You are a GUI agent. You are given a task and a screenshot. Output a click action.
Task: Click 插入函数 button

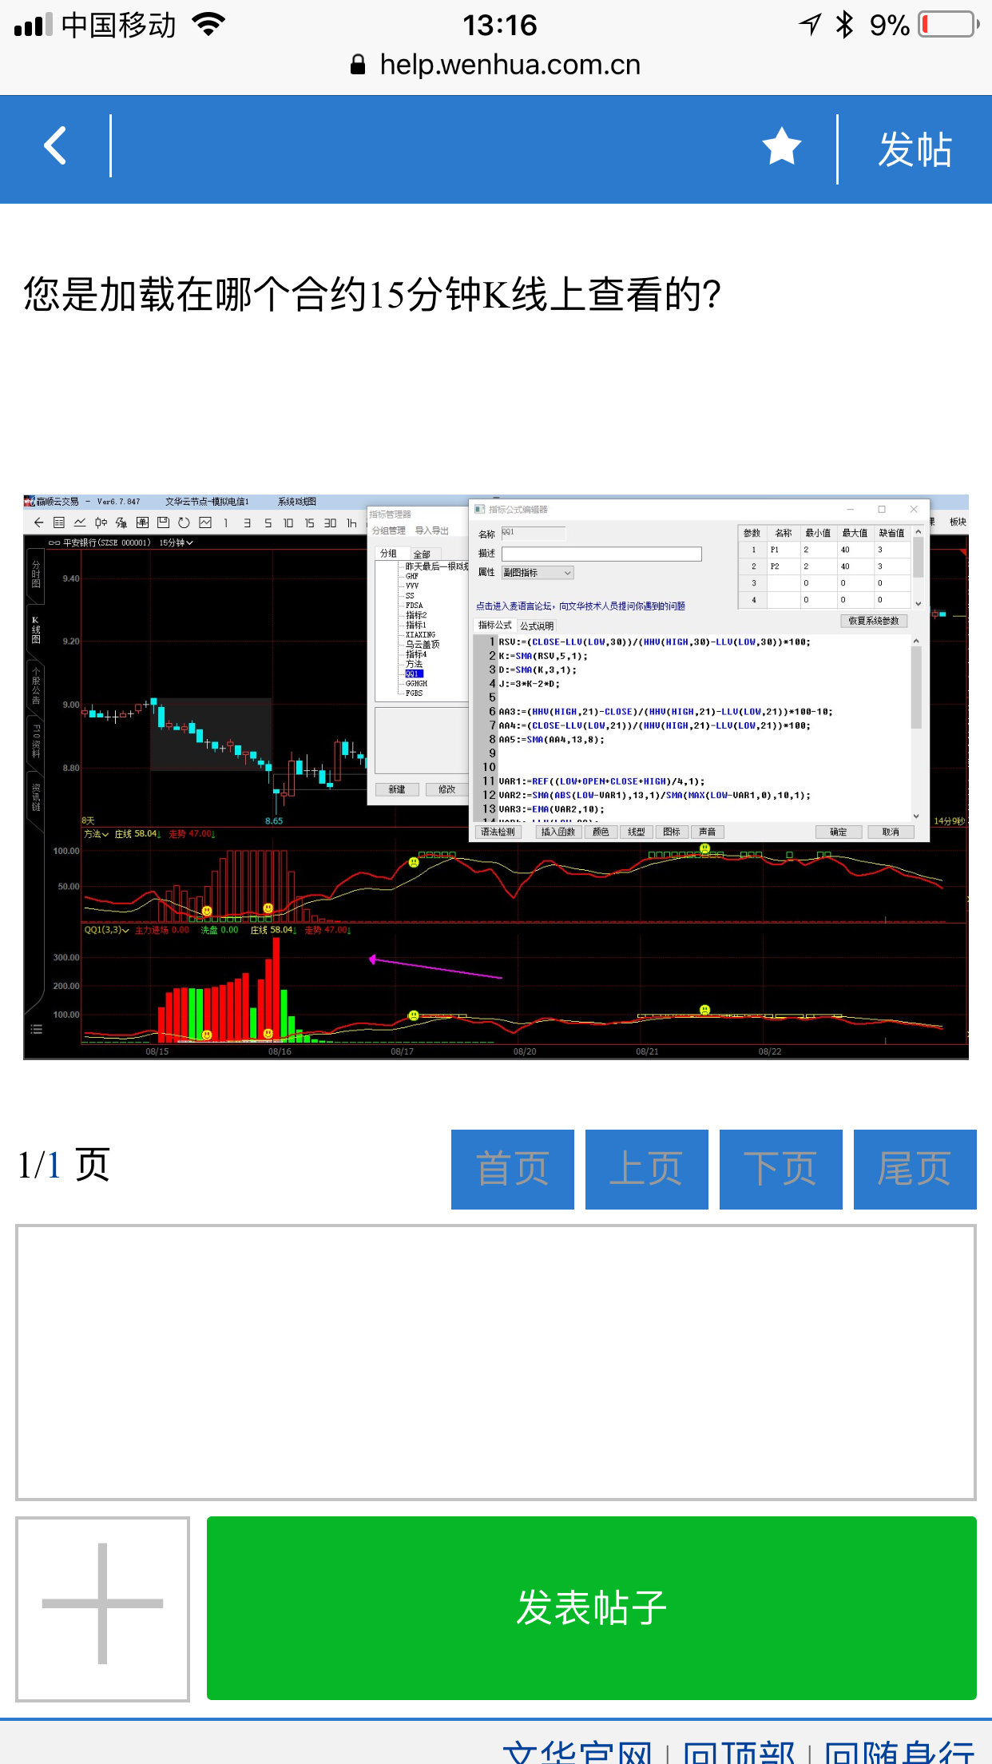click(x=558, y=832)
